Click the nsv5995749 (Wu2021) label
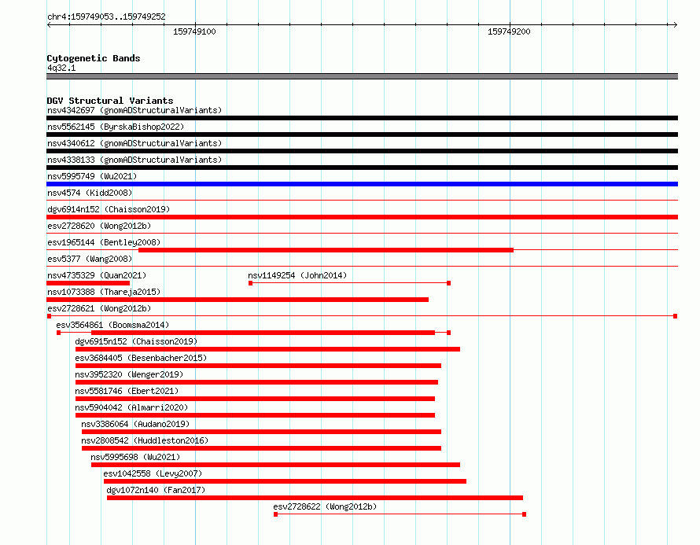 coord(92,176)
